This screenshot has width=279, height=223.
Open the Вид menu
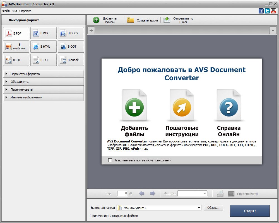[15, 11]
